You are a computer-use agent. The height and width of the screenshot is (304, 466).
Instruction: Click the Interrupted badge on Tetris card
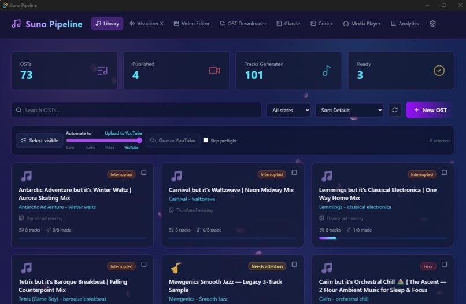121,266
